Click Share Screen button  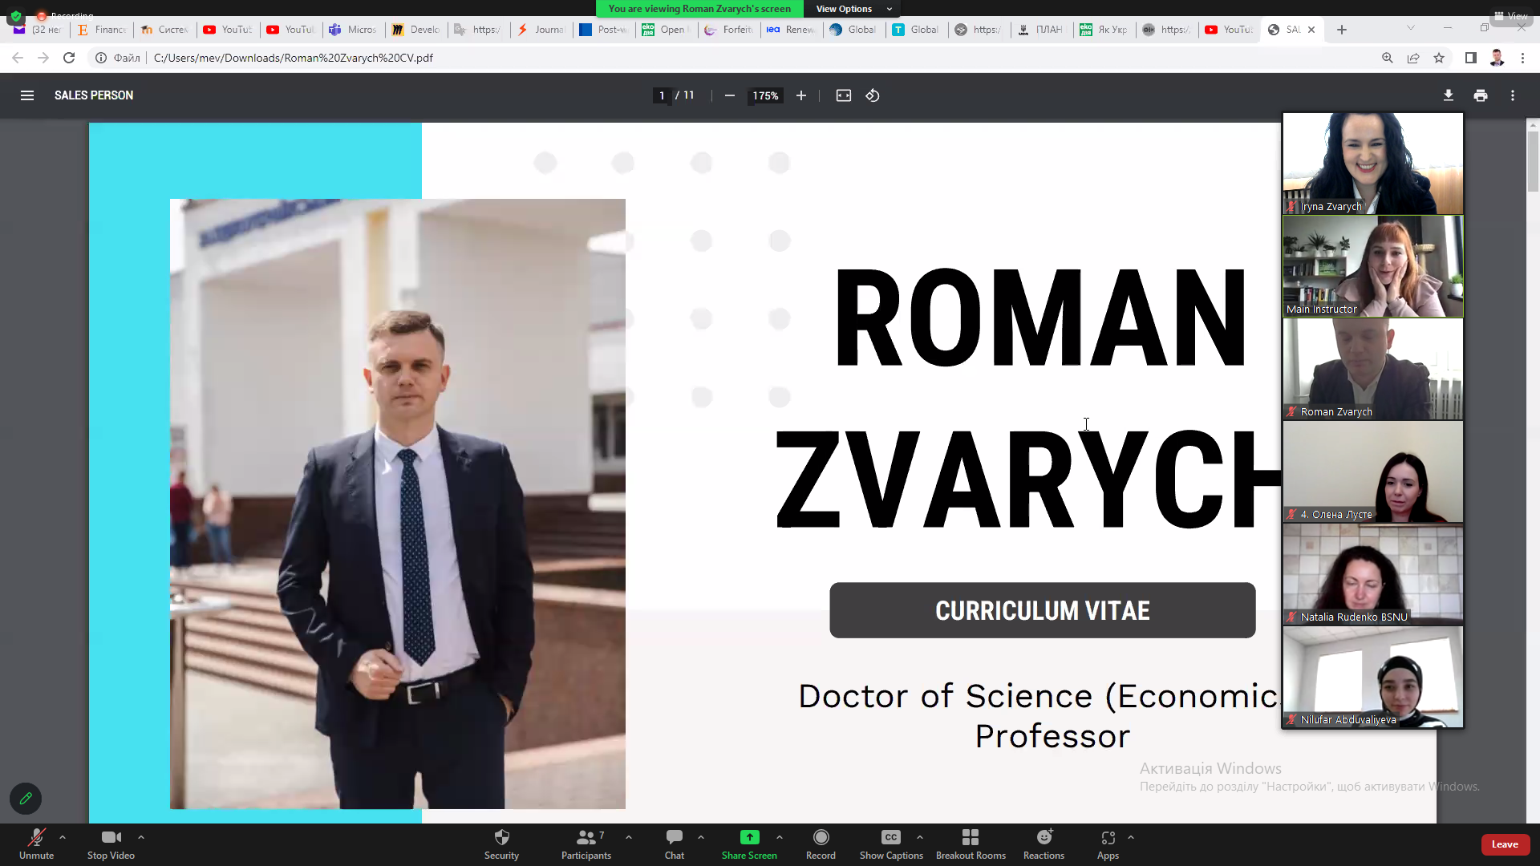click(749, 844)
